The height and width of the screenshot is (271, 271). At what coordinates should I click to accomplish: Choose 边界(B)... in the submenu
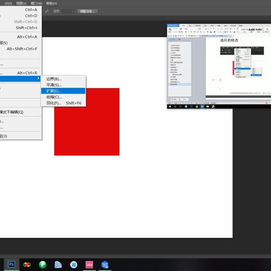pyautogui.click(x=63, y=79)
